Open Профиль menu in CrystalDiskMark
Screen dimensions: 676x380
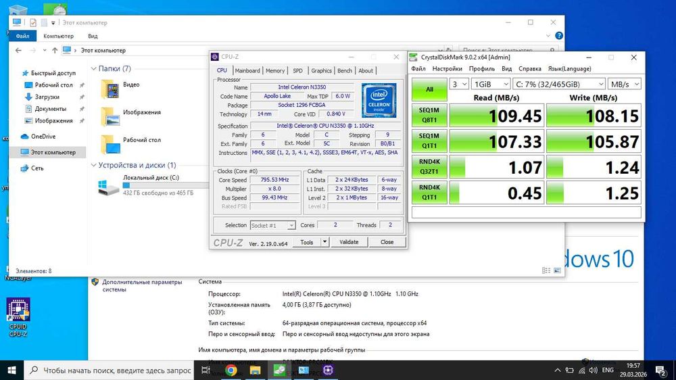coord(481,68)
